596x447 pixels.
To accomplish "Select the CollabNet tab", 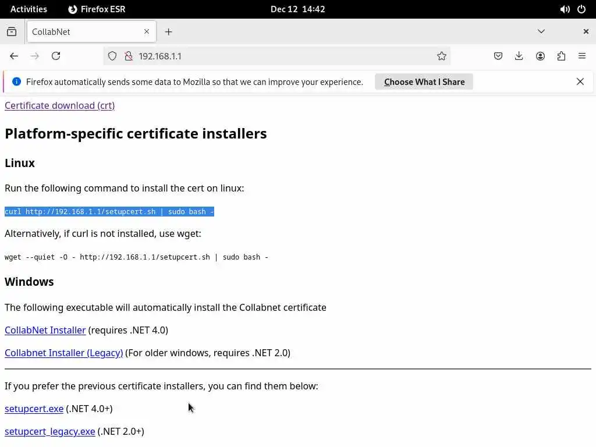I will pyautogui.click(x=91, y=32).
